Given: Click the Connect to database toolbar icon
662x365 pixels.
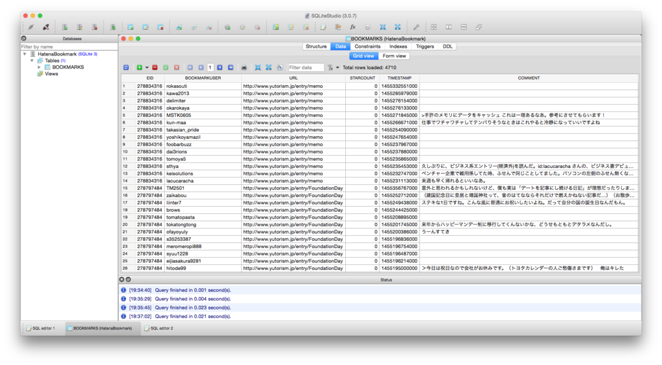Looking at the screenshot, I should [31, 27].
